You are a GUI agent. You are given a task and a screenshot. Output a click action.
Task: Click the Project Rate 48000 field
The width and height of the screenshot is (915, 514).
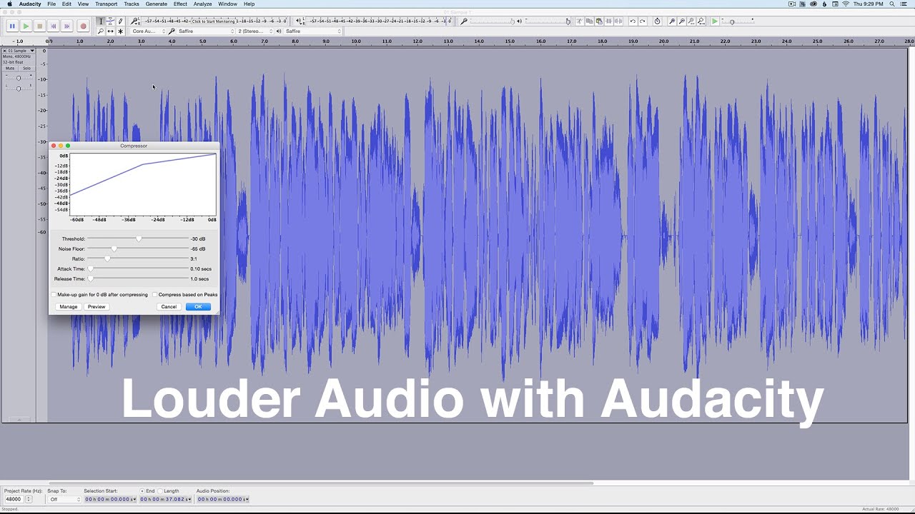[x=14, y=499]
